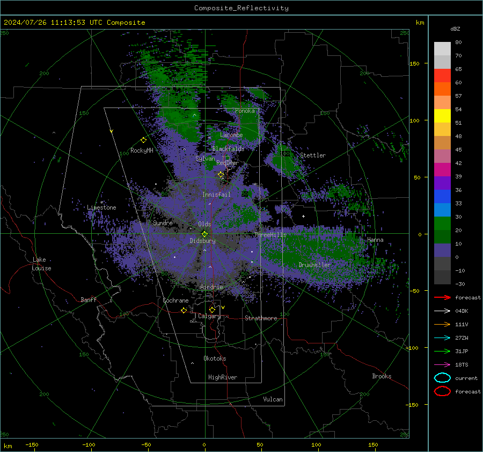Select the magenta swatch in the dBZ scale
This screenshot has width=483, height=452.
click(442, 170)
